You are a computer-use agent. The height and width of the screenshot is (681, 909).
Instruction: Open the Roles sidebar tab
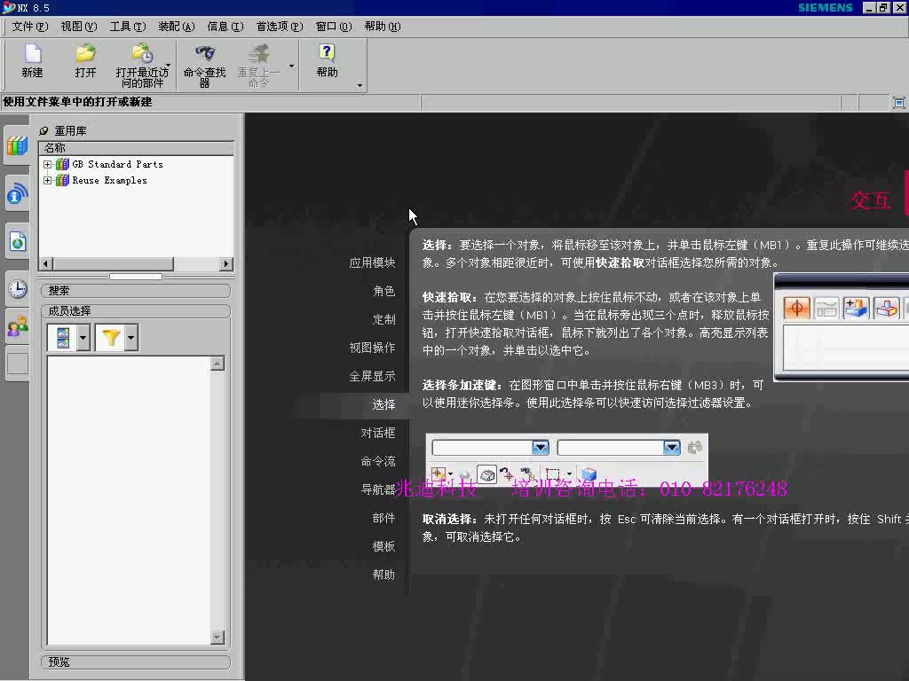18,326
